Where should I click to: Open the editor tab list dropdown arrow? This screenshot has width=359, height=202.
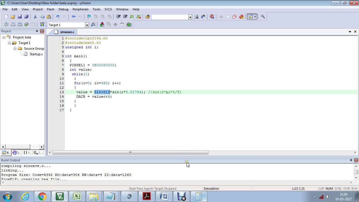click(x=350, y=32)
